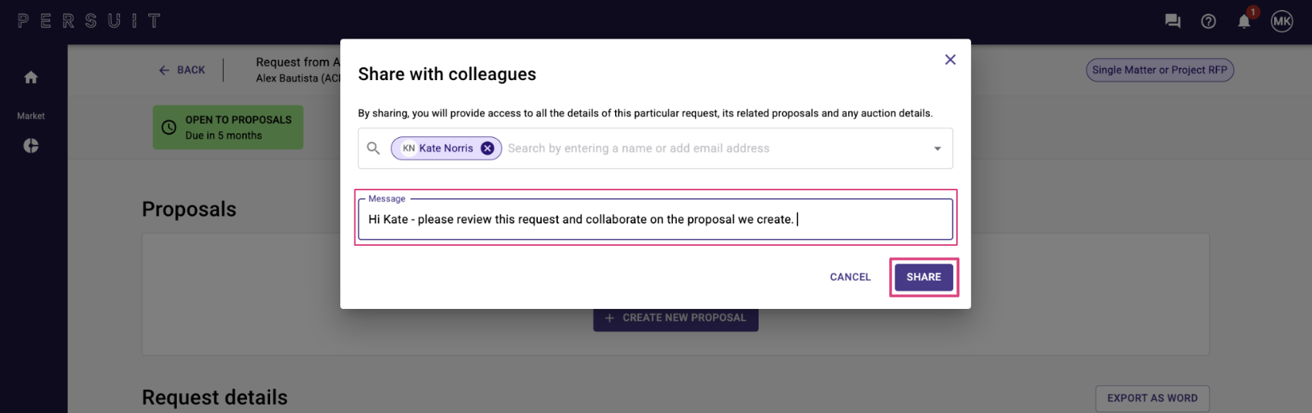Click the Share button
The height and width of the screenshot is (413, 1312).
tap(924, 277)
